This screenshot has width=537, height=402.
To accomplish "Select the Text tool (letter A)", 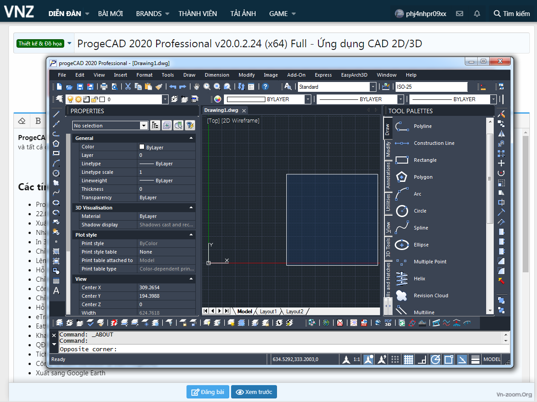I will [56, 291].
